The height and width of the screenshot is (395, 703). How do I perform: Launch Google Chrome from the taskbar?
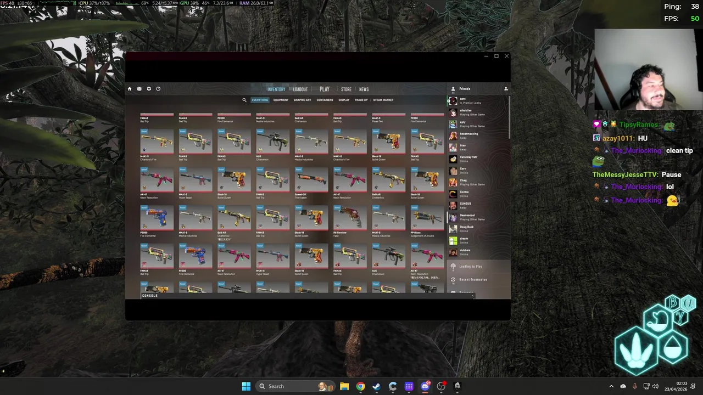pyautogui.click(x=360, y=386)
